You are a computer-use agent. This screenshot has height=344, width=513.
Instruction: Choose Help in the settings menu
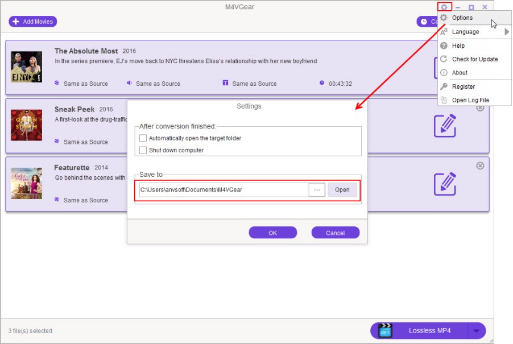pyautogui.click(x=475, y=45)
